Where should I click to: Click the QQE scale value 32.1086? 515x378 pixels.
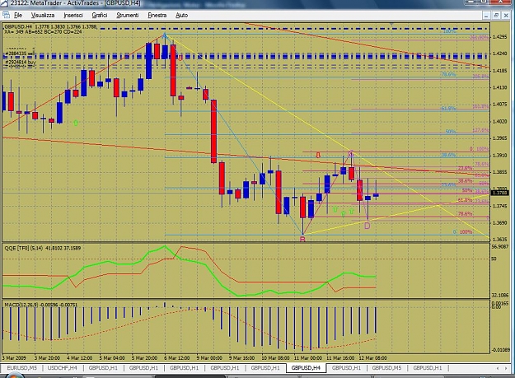click(x=500, y=296)
